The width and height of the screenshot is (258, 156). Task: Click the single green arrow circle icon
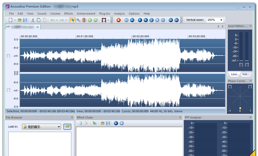point(90,20)
